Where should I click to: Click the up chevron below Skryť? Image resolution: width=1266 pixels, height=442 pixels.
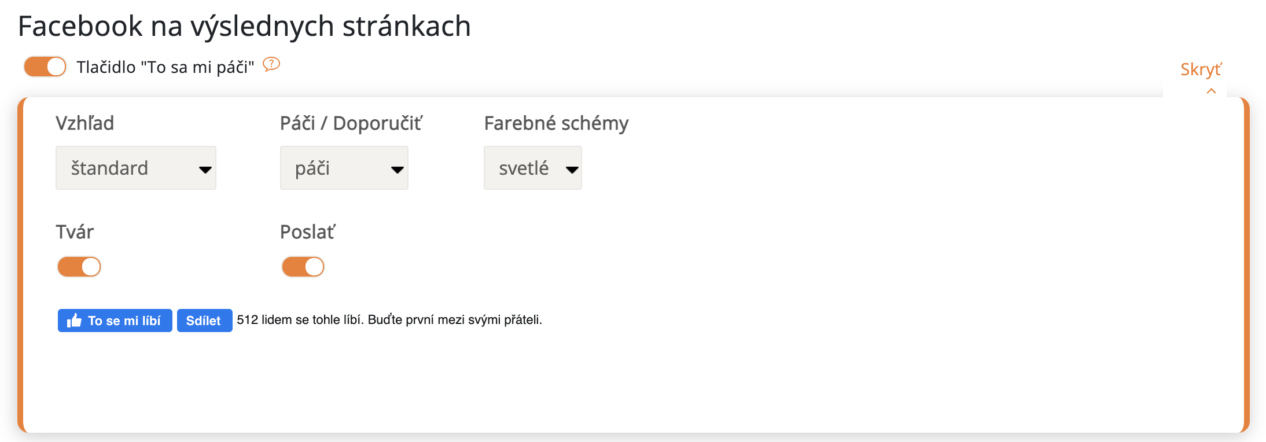(1211, 91)
